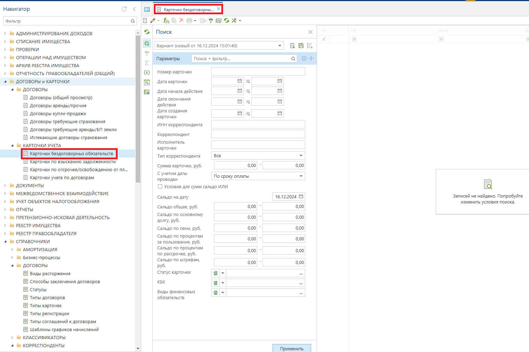Open the ОТЧЕТЫ folder

point(25,209)
